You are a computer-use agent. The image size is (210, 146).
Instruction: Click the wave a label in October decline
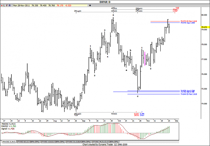pos(126,70)
